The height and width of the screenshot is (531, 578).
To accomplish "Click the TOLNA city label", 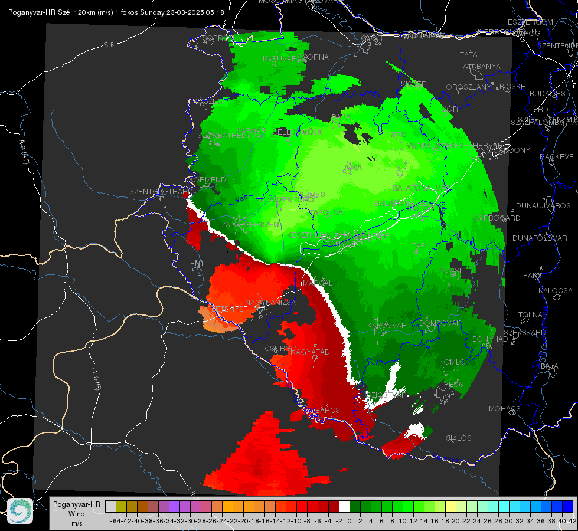I will point(530,314).
